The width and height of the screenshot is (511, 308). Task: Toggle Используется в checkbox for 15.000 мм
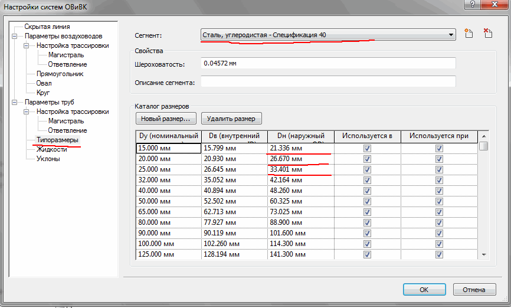pyautogui.click(x=367, y=148)
